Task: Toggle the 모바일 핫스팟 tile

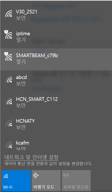Action: pyautogui.click(x=76, y=181)
